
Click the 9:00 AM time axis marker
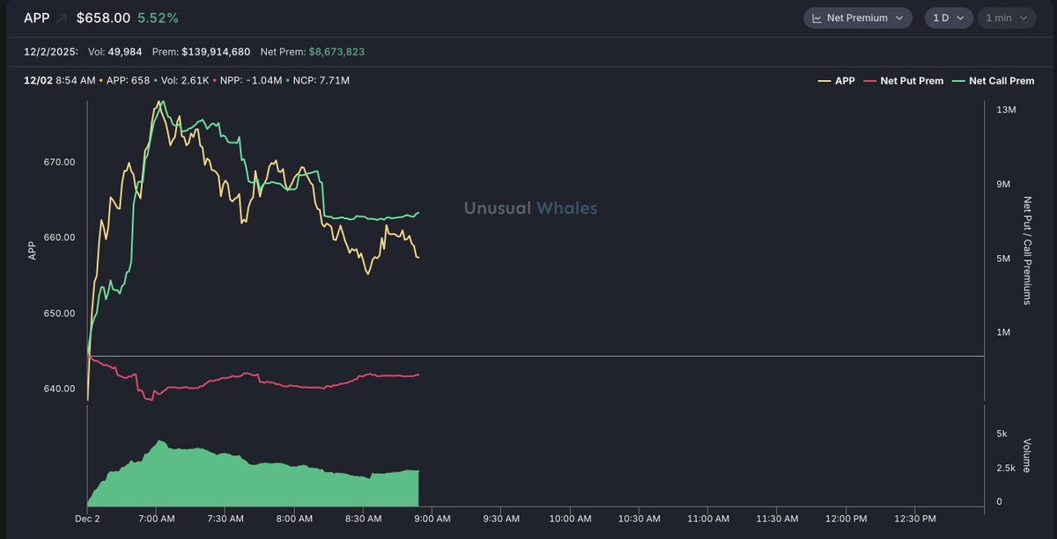tap(431, 517)
